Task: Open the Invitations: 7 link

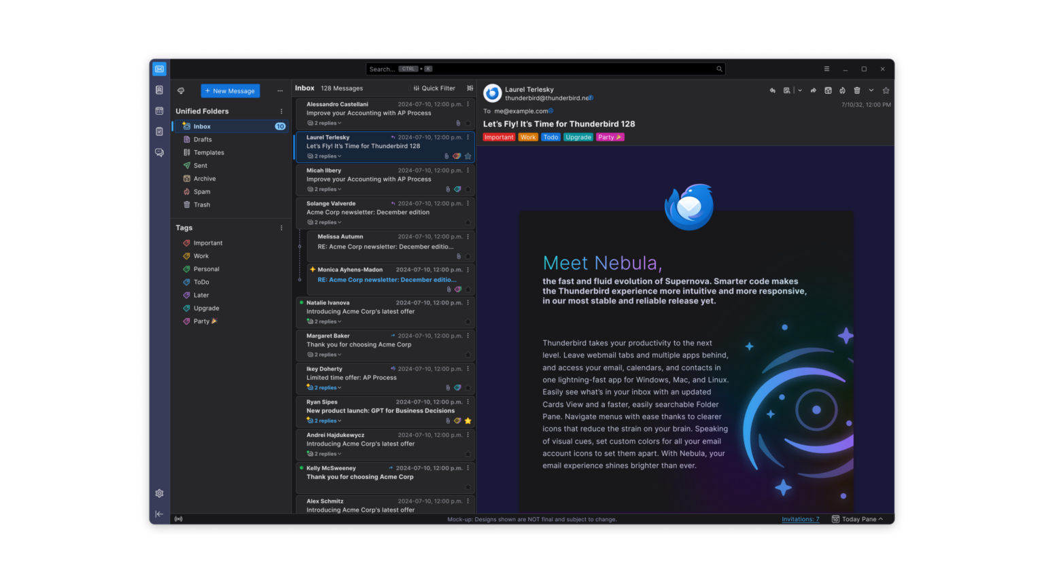Action: [800, 519]
